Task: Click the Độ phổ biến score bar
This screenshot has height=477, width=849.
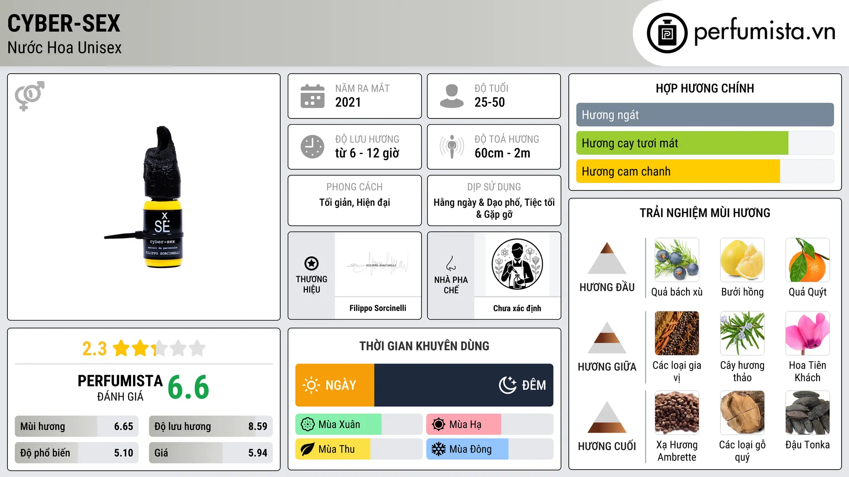Action: point(77,453)
